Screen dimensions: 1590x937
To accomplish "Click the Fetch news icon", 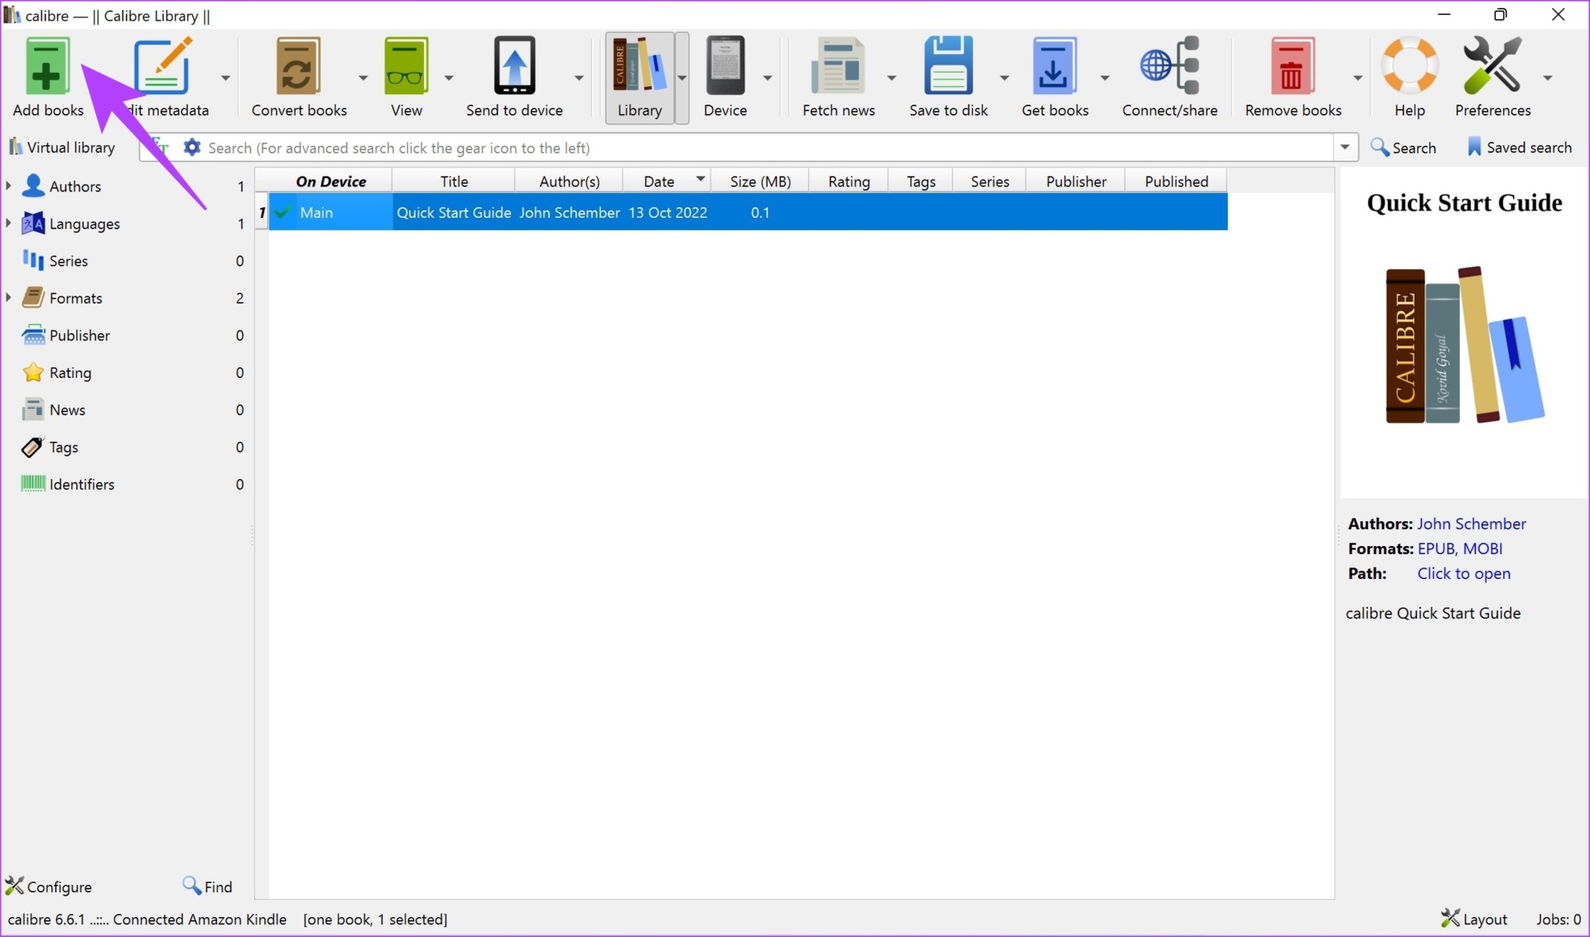I will (x=837, y=66).
